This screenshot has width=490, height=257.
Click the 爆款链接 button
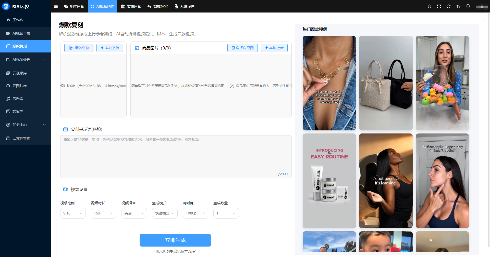pyautogui.click(x=79, y=48)
